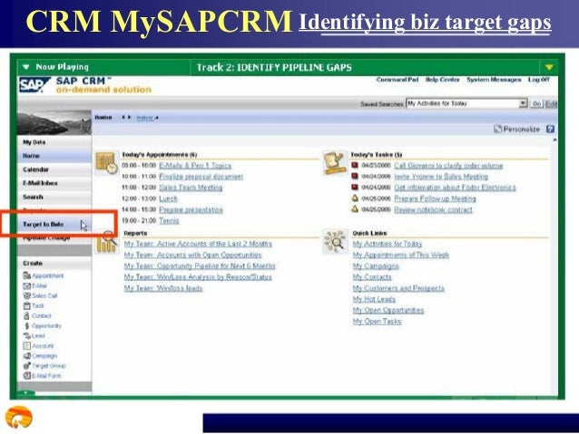Open My Open Tasks quick link
This screenshot has height=434, width=579.
pos(377,321)
